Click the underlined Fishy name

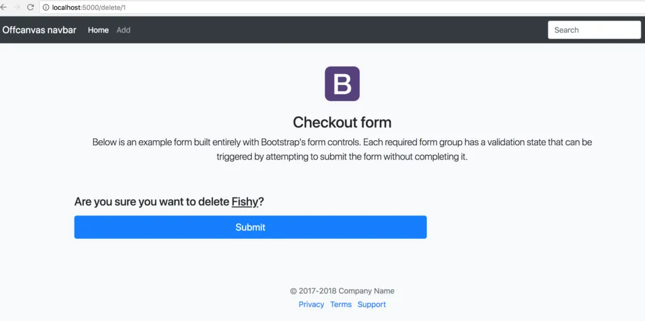245,202
